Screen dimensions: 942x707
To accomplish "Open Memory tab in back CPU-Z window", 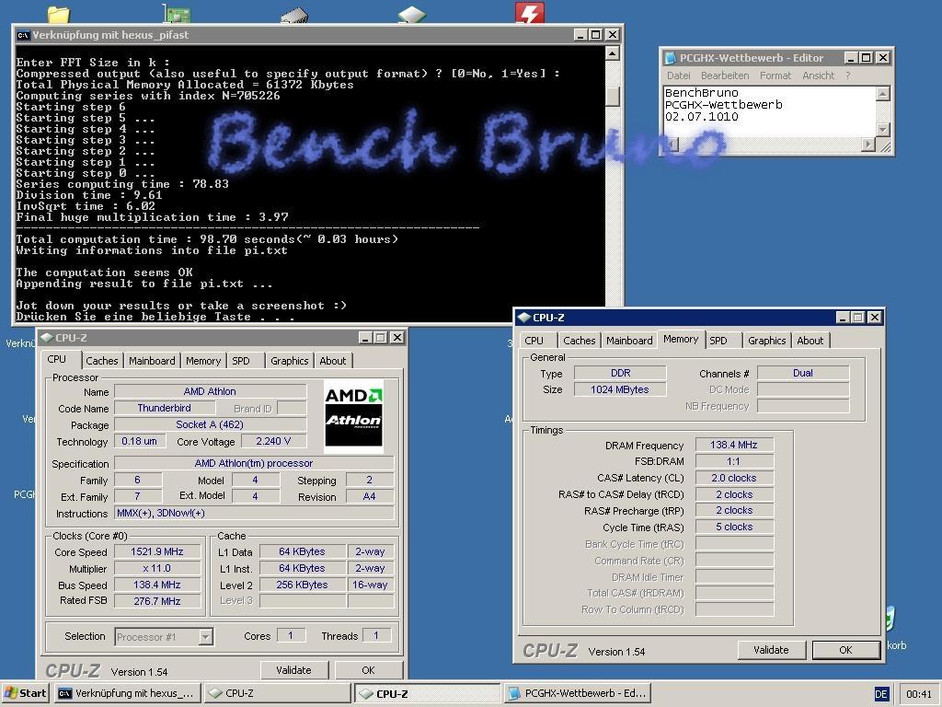I will 203,361.
